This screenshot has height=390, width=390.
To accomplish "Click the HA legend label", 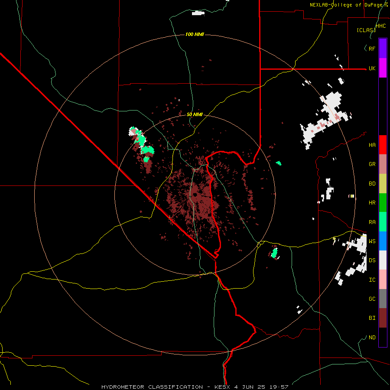I will [372, 145].
